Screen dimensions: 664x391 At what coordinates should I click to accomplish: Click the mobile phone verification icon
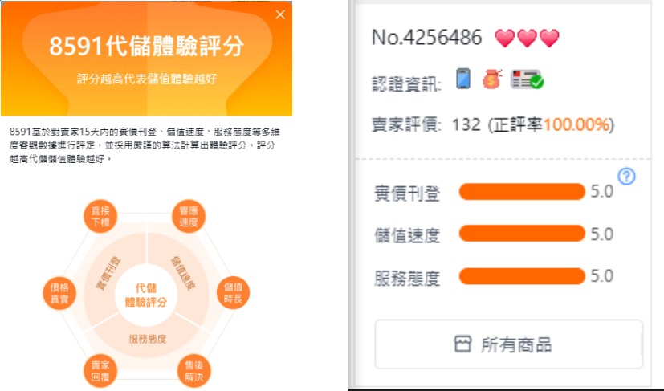[x=463, y=79]
